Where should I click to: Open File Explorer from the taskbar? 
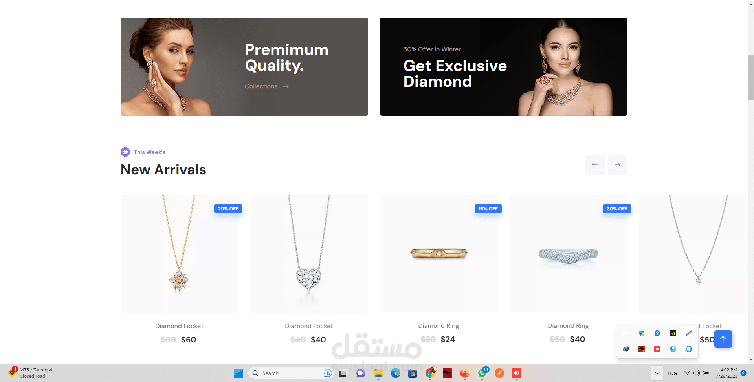[x=378, y=373]
